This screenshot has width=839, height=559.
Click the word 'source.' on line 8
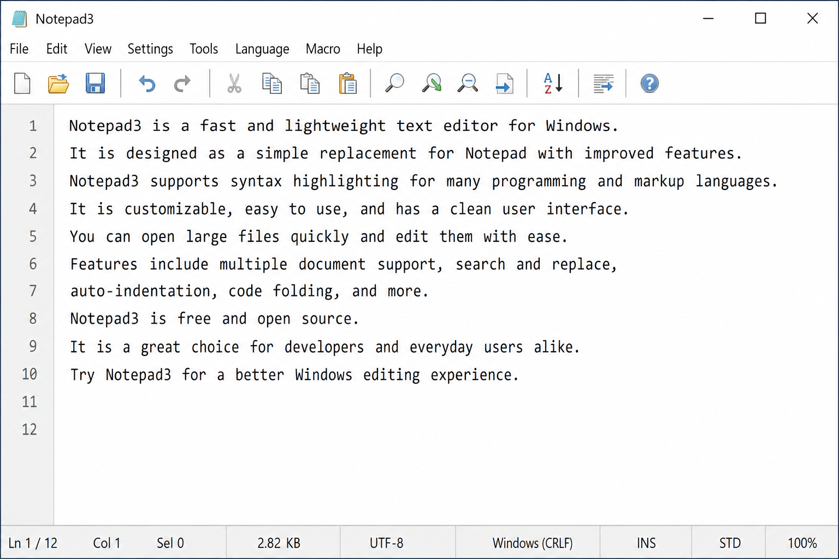click(330, 319)
